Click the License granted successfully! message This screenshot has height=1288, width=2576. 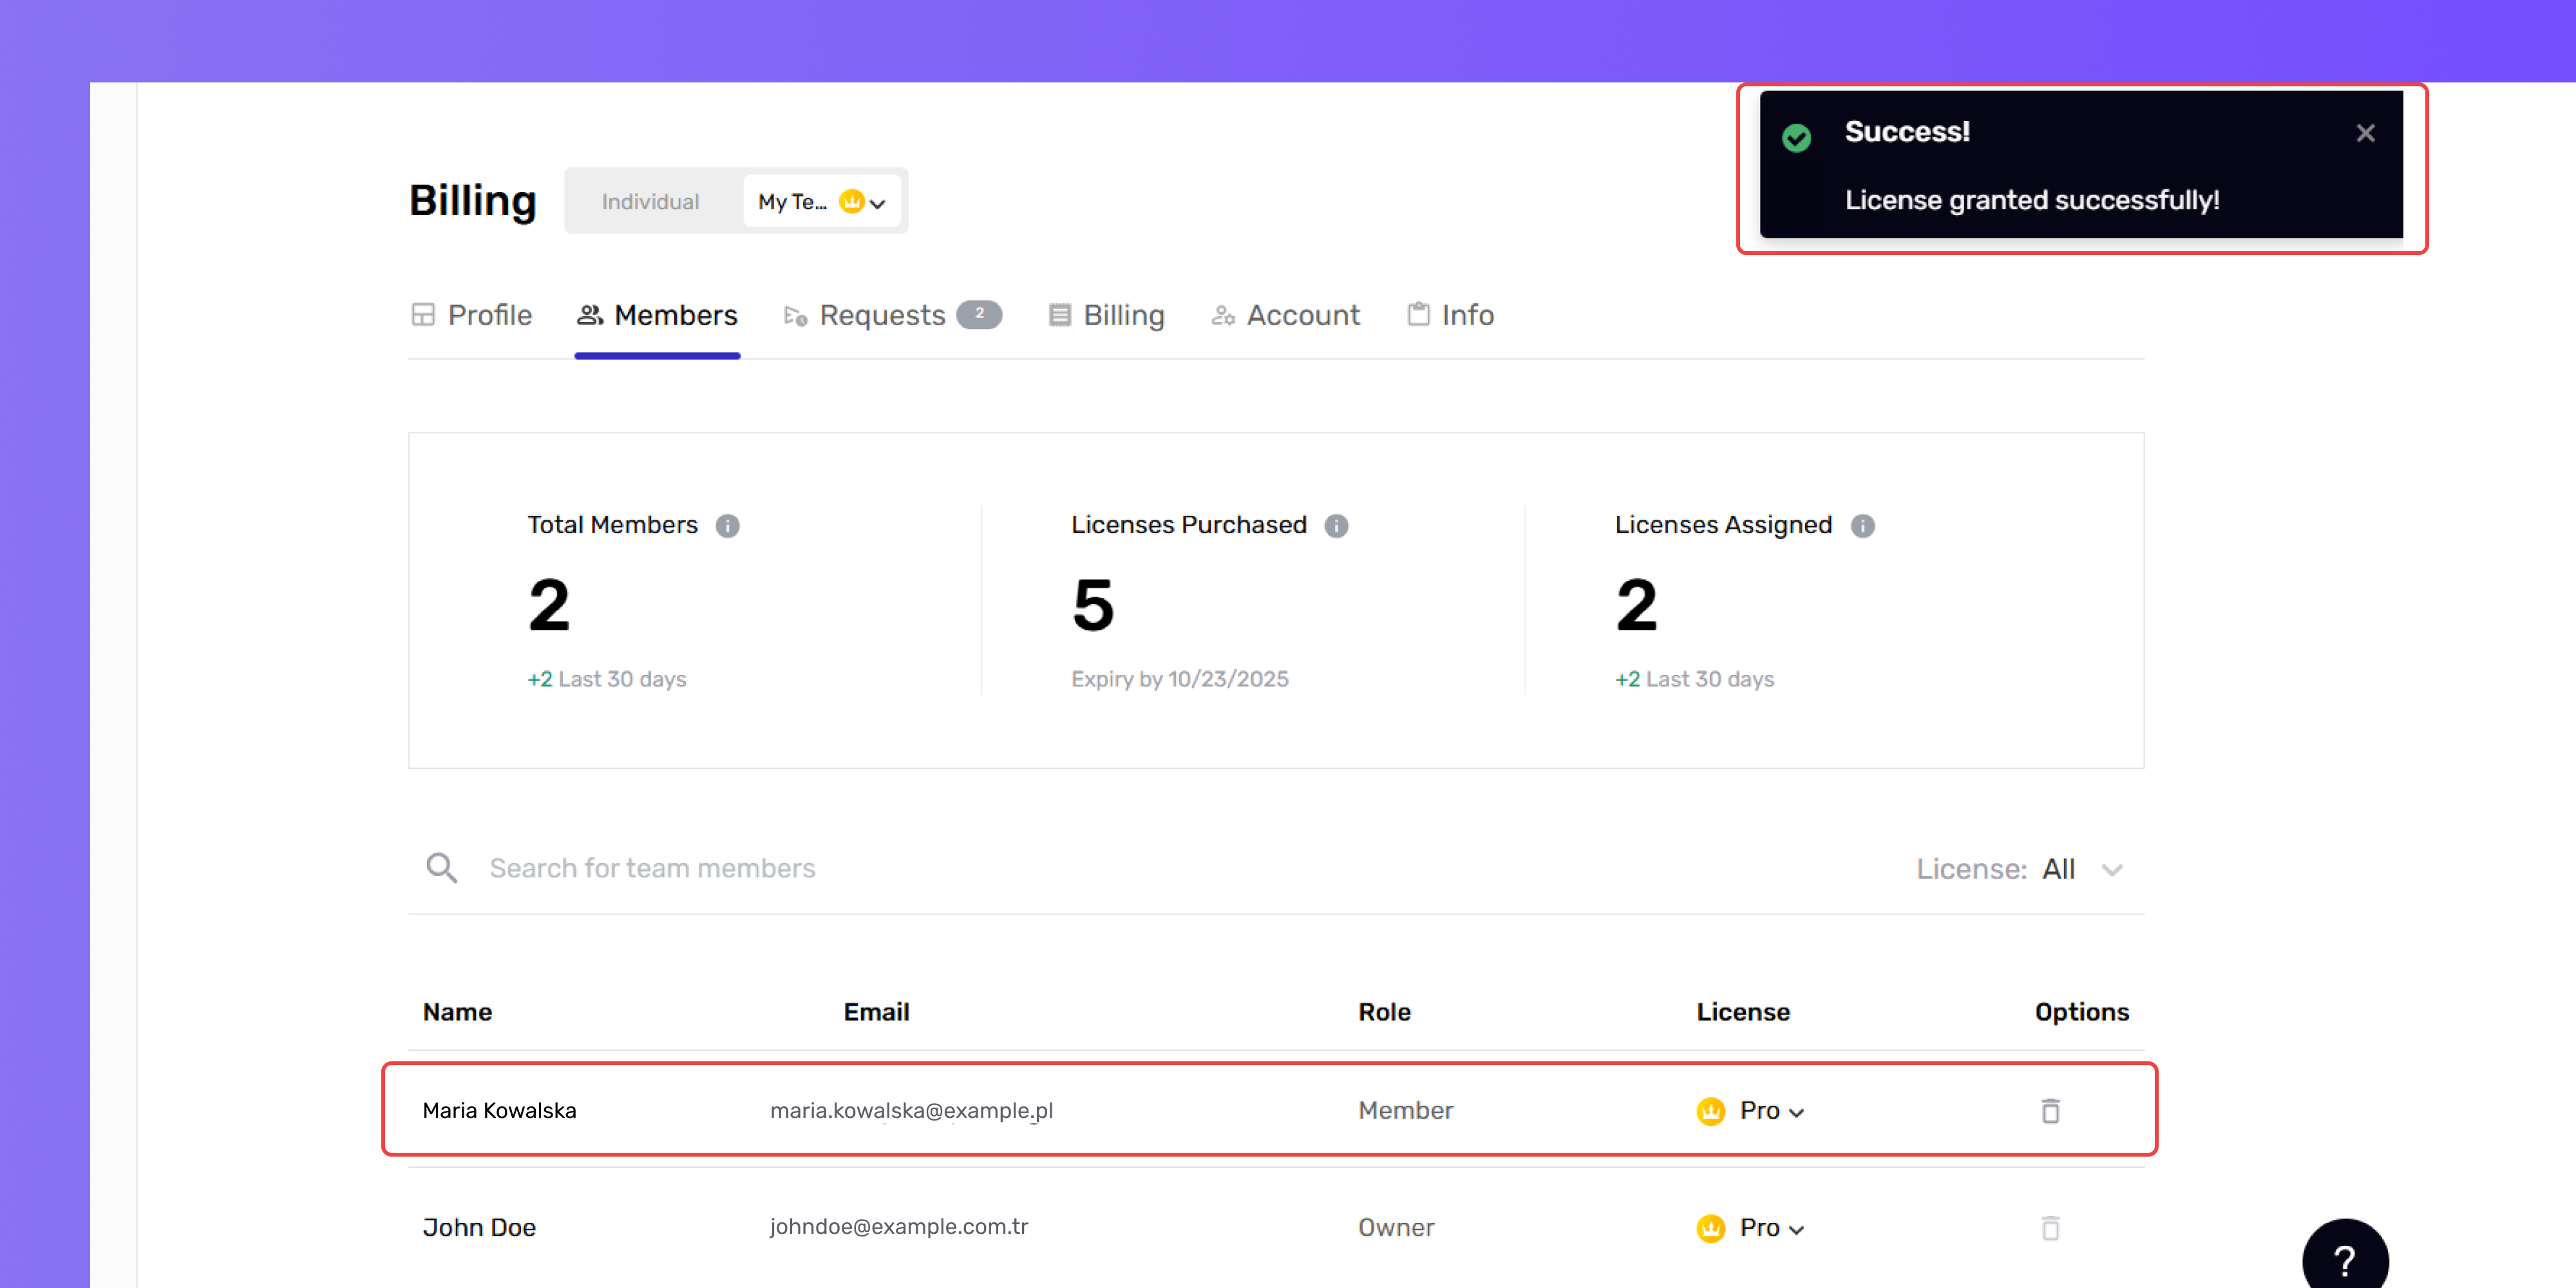pyautogui.click(x=2032, y=200)
